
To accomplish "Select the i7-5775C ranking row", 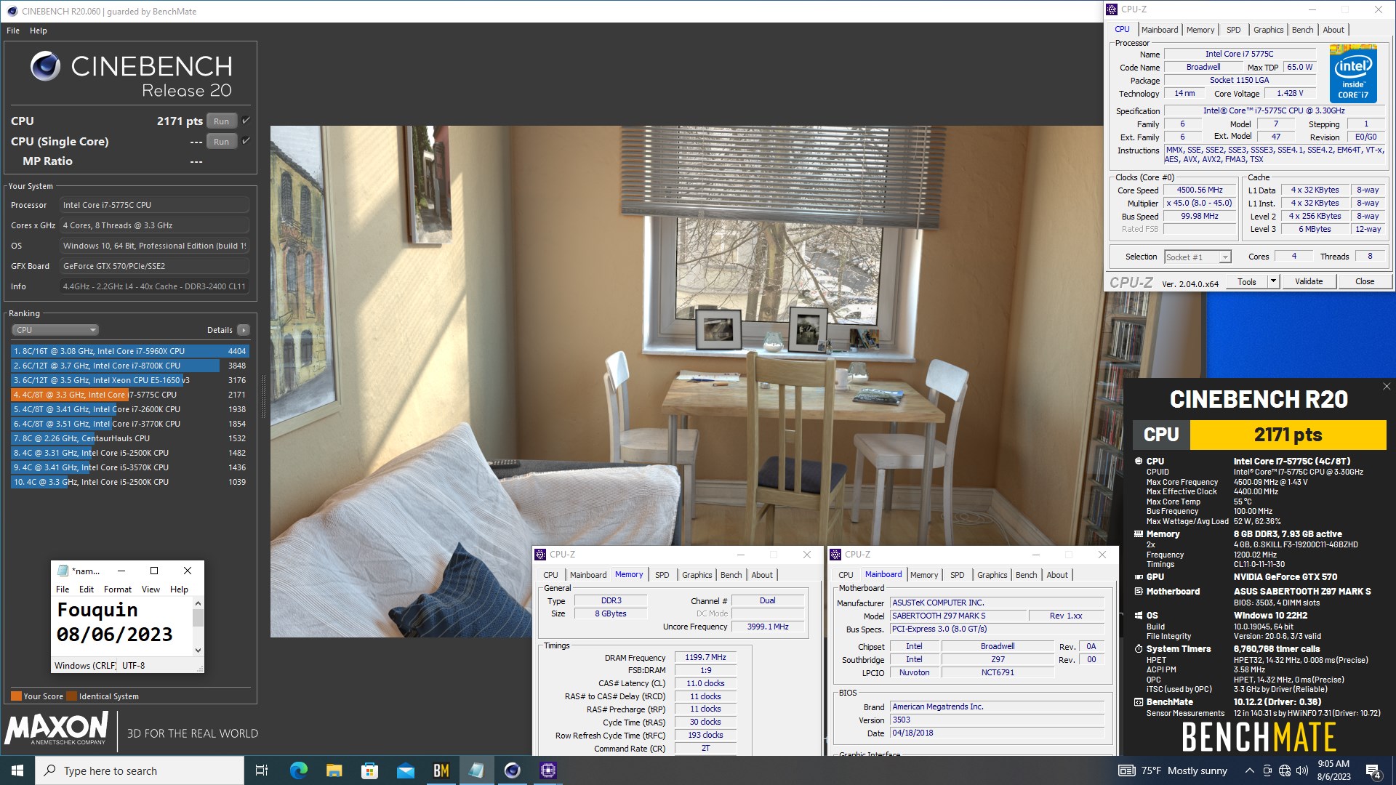I will tap(129, 395).
